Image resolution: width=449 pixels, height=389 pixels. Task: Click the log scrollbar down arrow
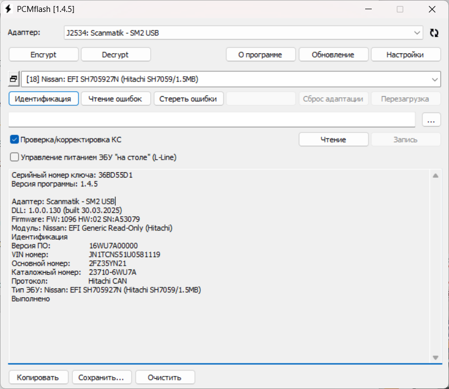point(435,357)
